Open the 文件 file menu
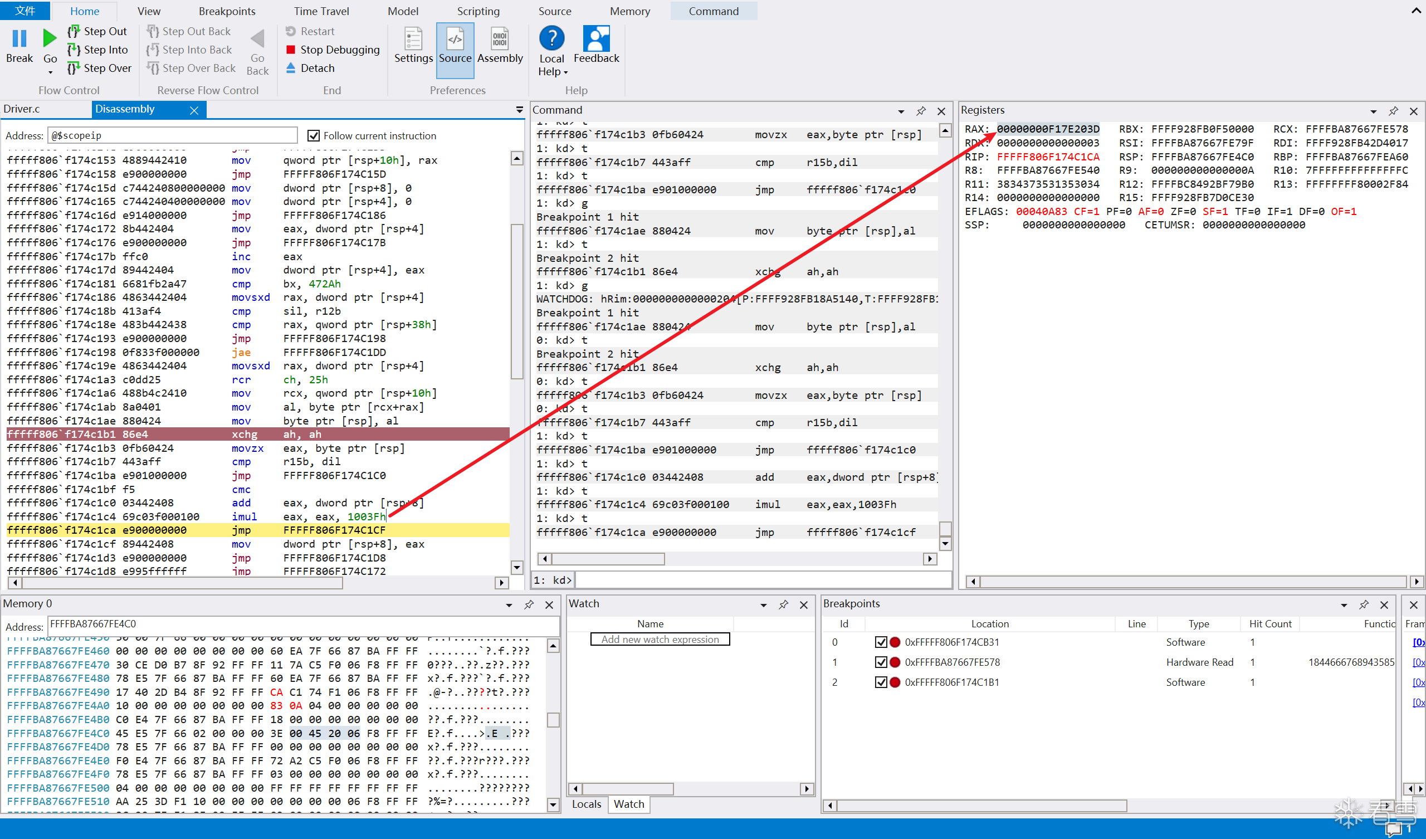Viewport: 1426px width, 839px height. (x=25, y=11)
